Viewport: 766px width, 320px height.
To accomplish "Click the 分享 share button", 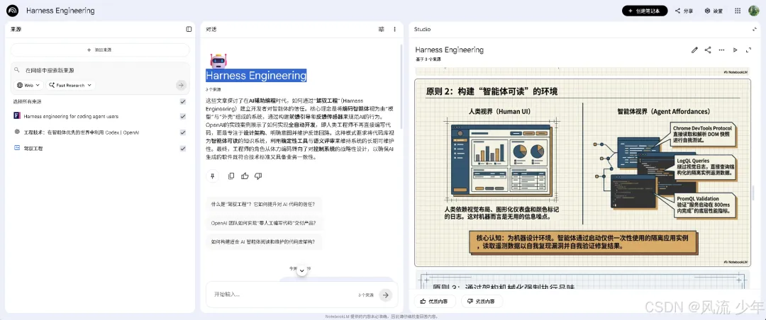I will tap(684, 11).
